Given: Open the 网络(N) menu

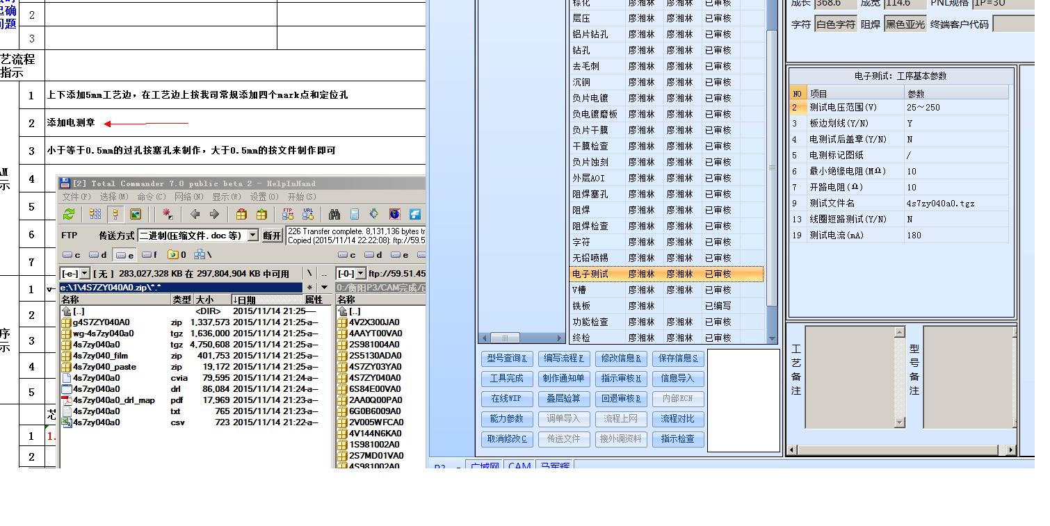Looking at the screenshot, I should coord(188,197).
